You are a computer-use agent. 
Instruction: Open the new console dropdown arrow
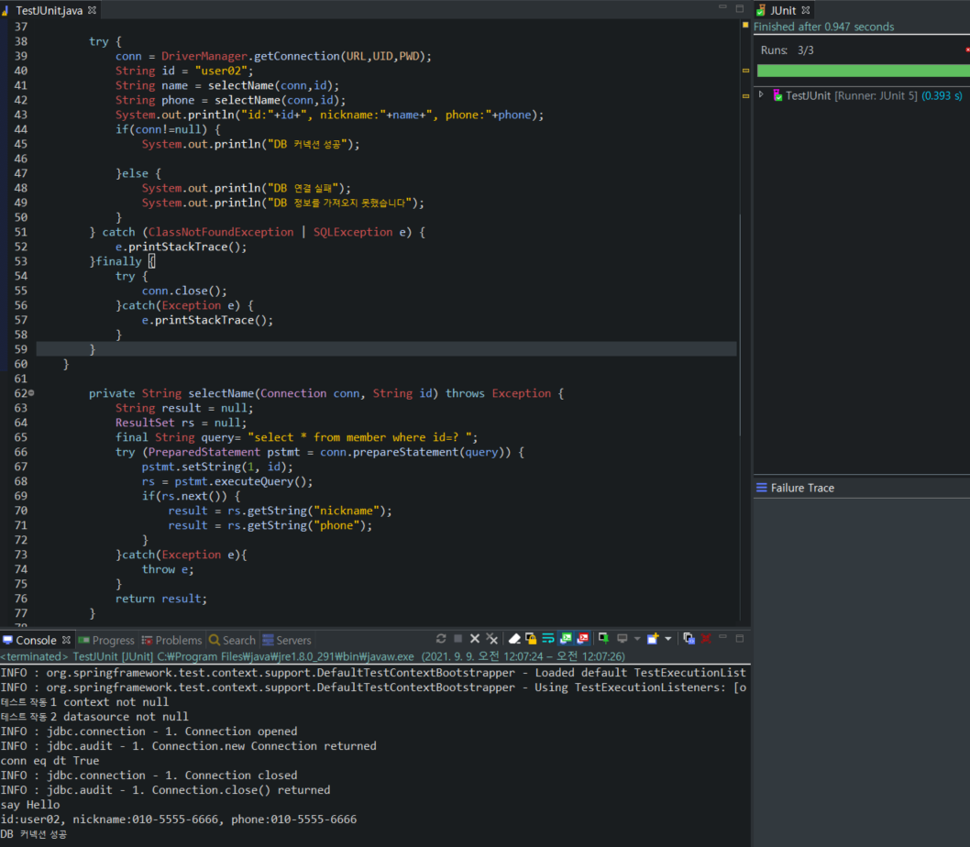pos(667,639)
